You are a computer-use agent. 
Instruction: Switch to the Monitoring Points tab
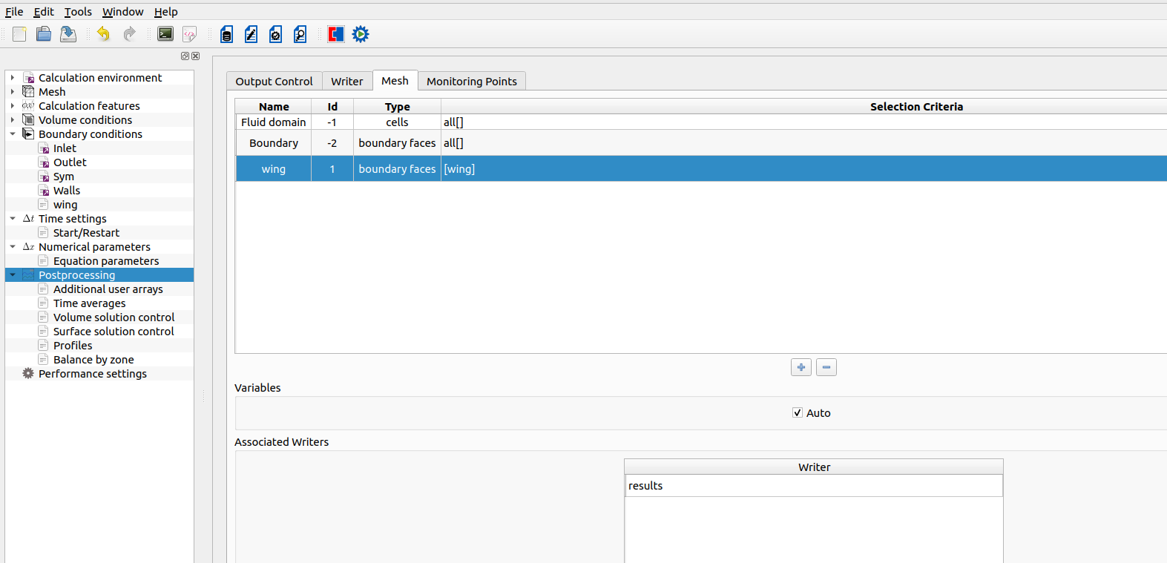coord(471,82)
